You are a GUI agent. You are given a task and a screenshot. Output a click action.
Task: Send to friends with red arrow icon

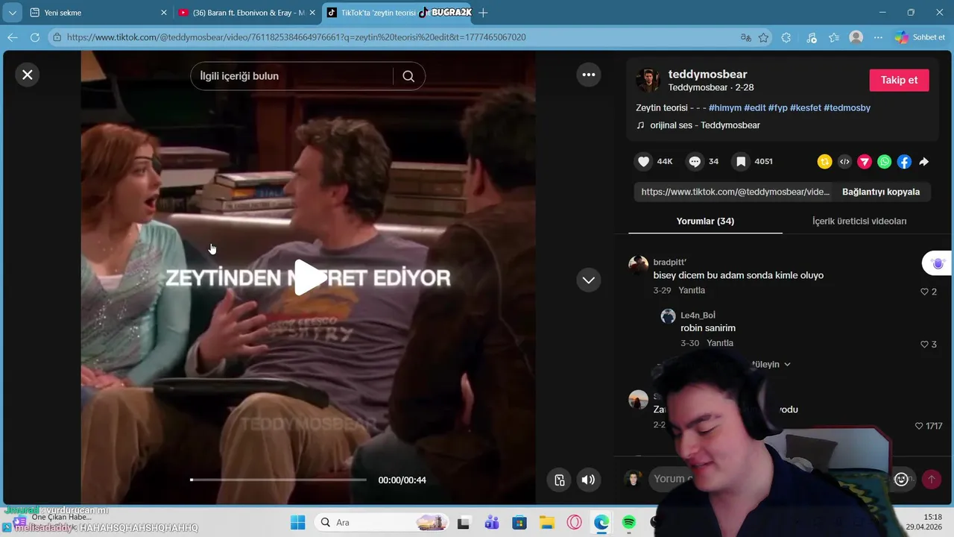tap(865, 161)
